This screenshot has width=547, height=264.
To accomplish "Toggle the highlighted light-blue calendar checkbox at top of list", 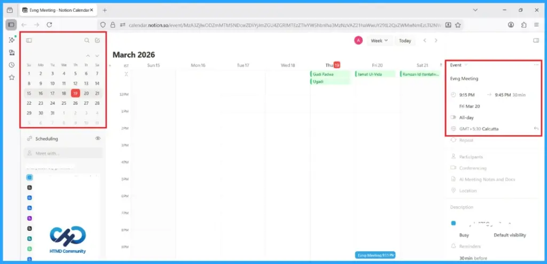I will tap(30, 177).
